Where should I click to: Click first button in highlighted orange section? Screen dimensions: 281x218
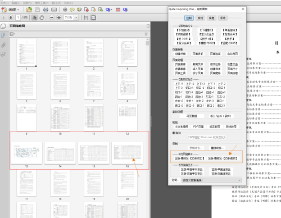(x=189, y=158)
